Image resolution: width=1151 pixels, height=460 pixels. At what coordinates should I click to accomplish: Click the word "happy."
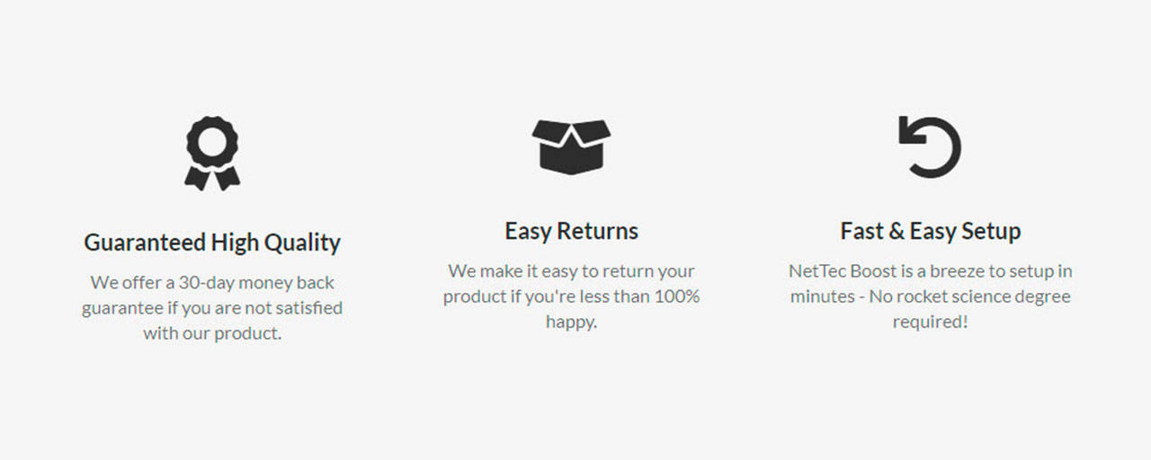tap(571, 321)
